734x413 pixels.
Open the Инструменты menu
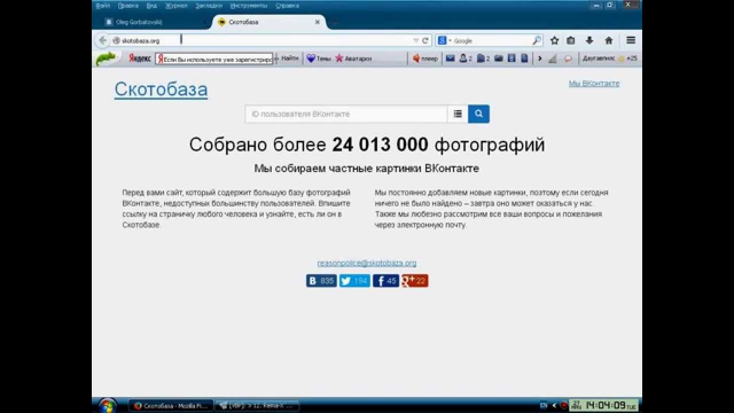coord(248,6)
